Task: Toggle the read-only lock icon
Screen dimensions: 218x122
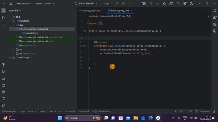Action: point(214,111)
